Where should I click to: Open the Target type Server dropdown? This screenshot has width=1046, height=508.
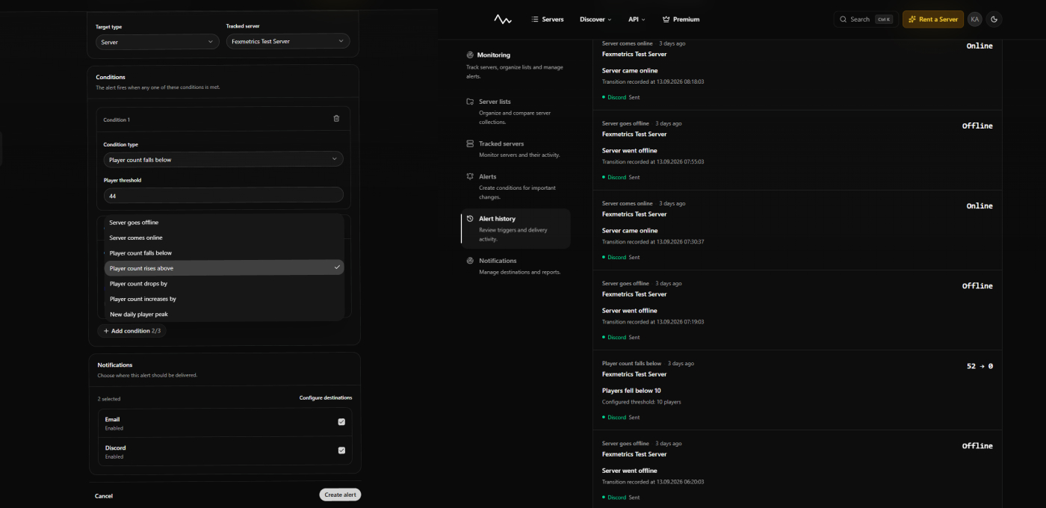(158, 42)
